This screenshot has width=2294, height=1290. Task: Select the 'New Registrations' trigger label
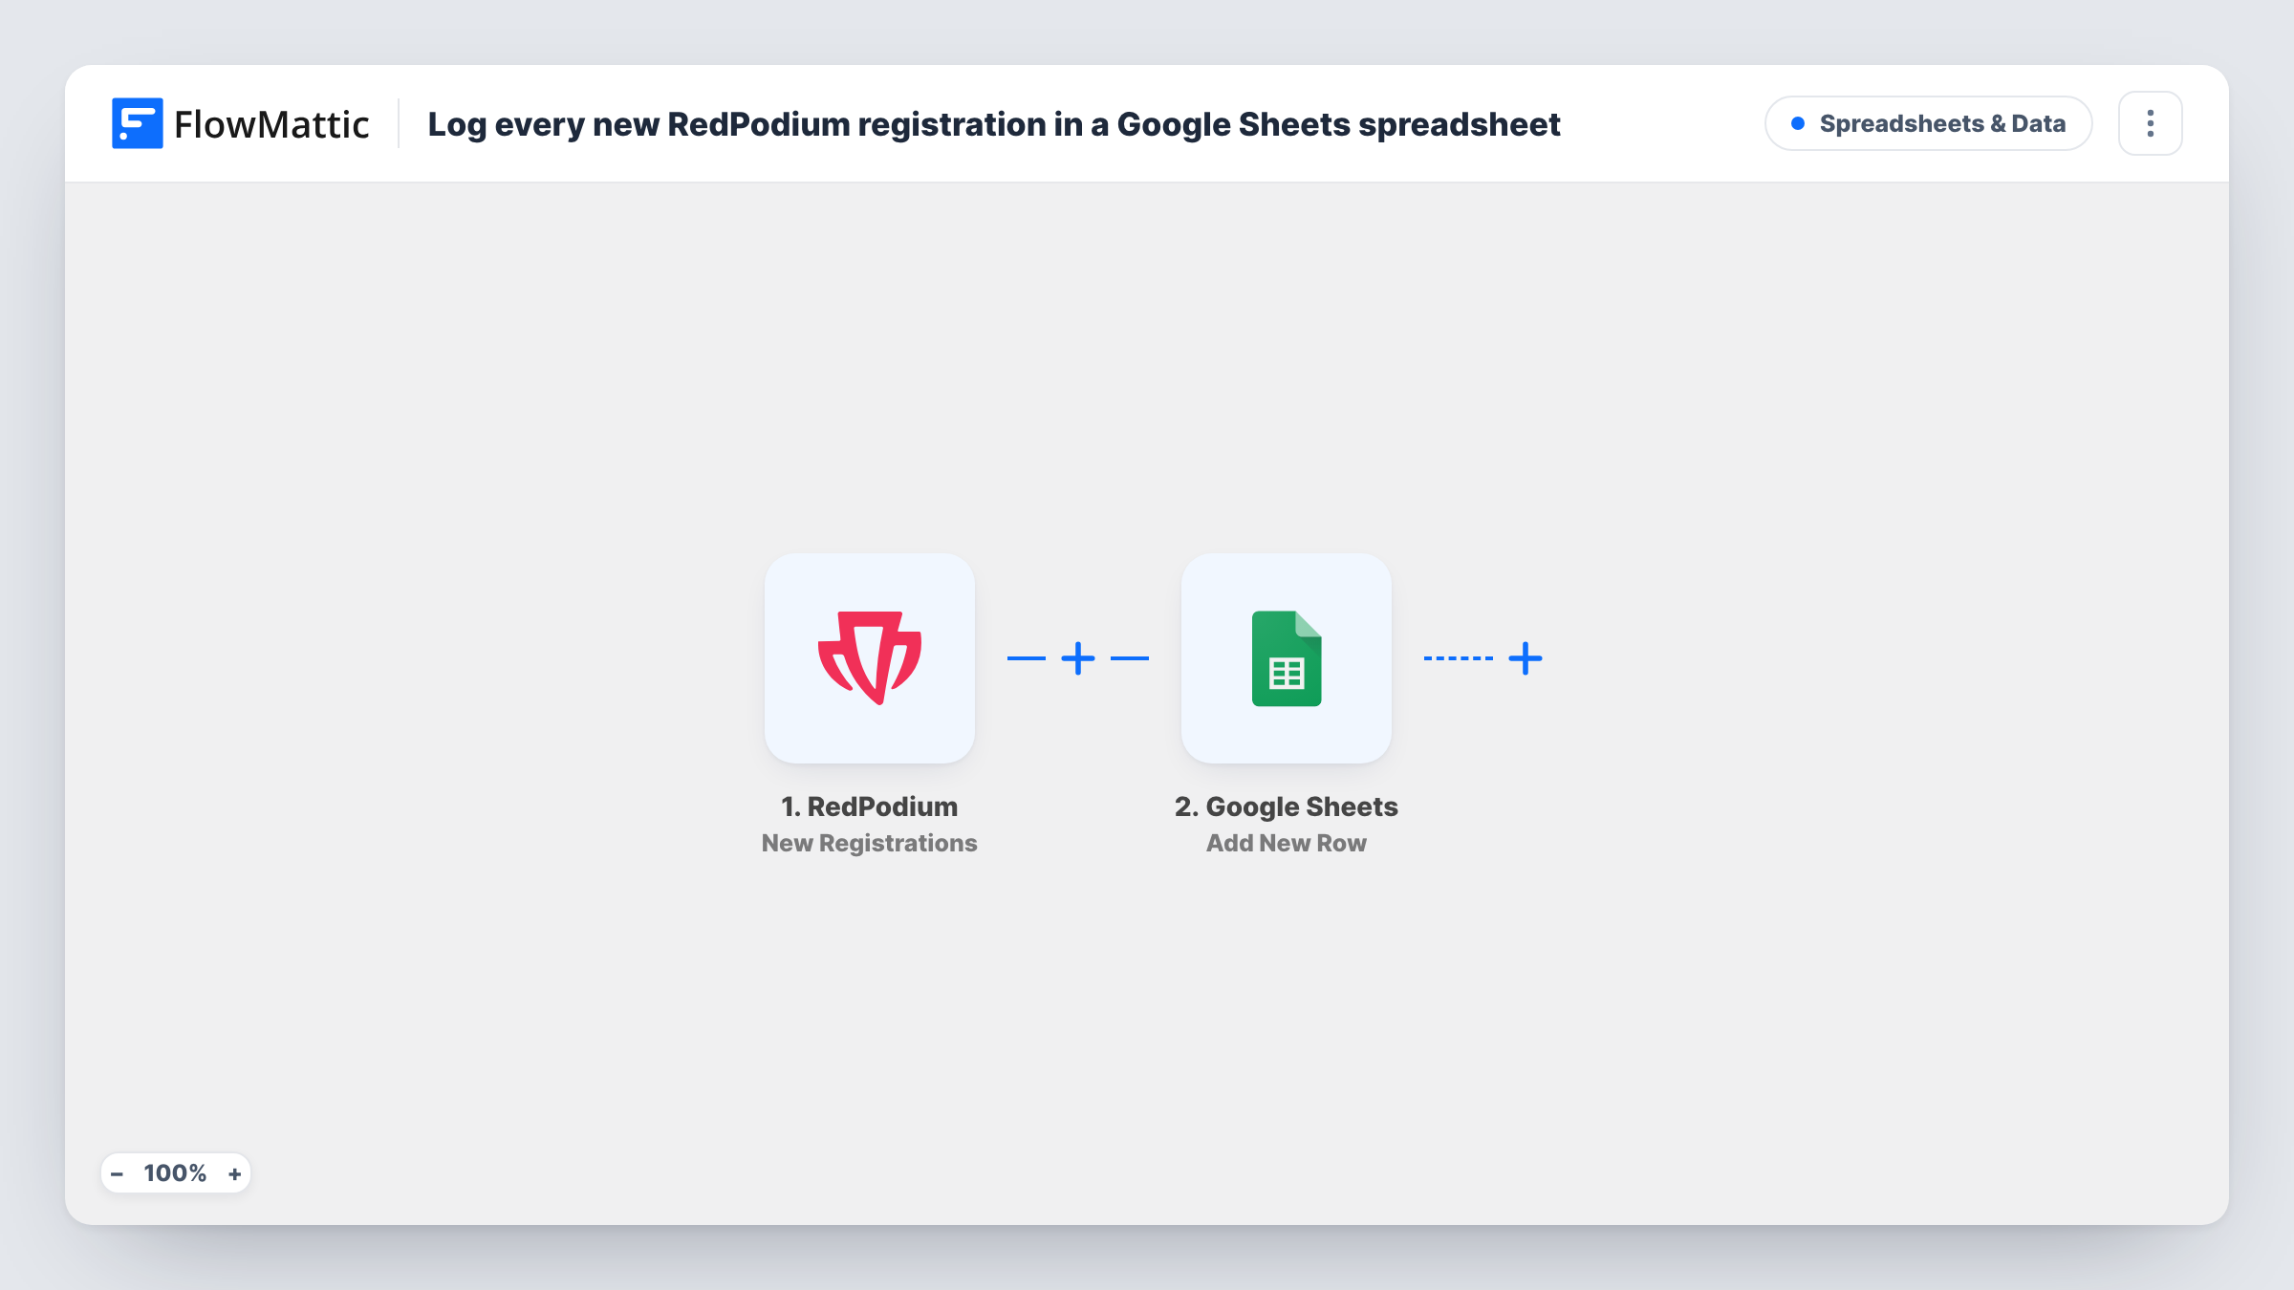pyautogui.click(x=869, y=843)
